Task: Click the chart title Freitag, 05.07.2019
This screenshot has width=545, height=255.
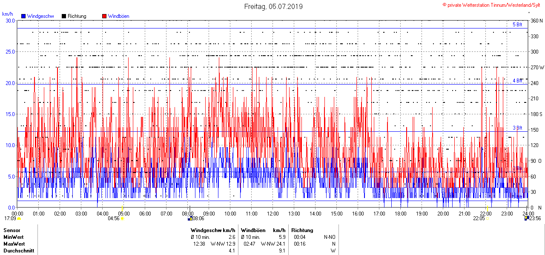Action: [273, 6]
